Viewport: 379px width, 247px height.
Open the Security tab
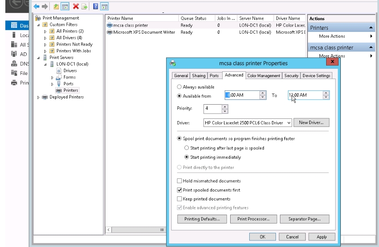(291, 76)
